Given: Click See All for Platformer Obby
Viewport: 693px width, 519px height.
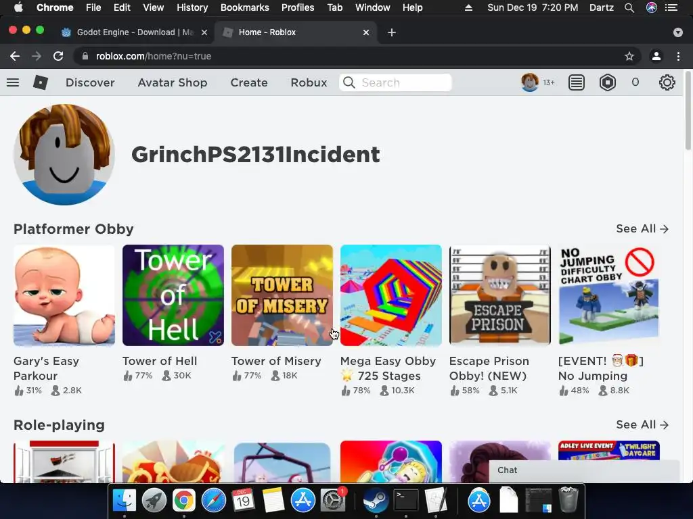Looking at the screenshot, I should point(642,228).
